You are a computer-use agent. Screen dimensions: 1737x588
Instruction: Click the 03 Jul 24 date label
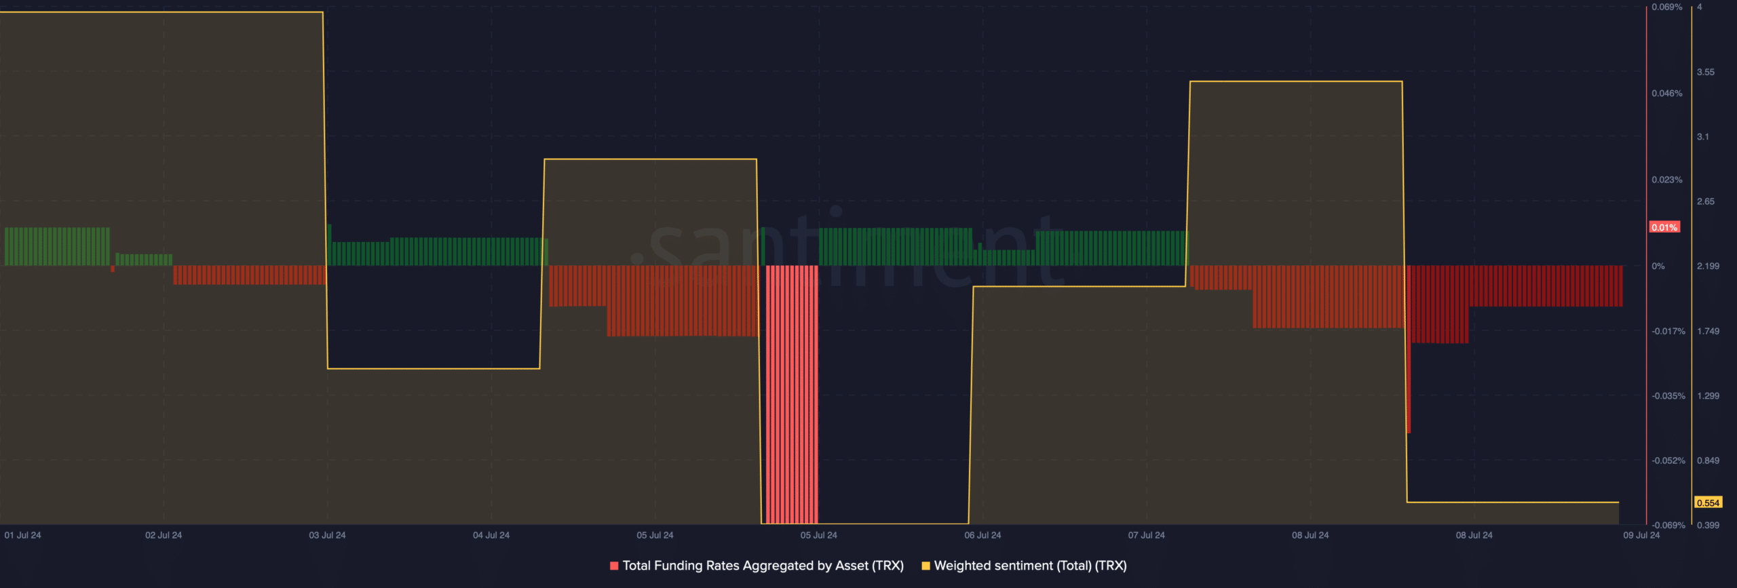(x=327, y=535)
